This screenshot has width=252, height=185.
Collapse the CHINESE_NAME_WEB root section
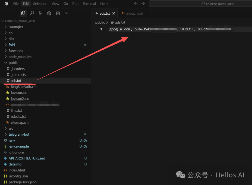tap(20, 21)
